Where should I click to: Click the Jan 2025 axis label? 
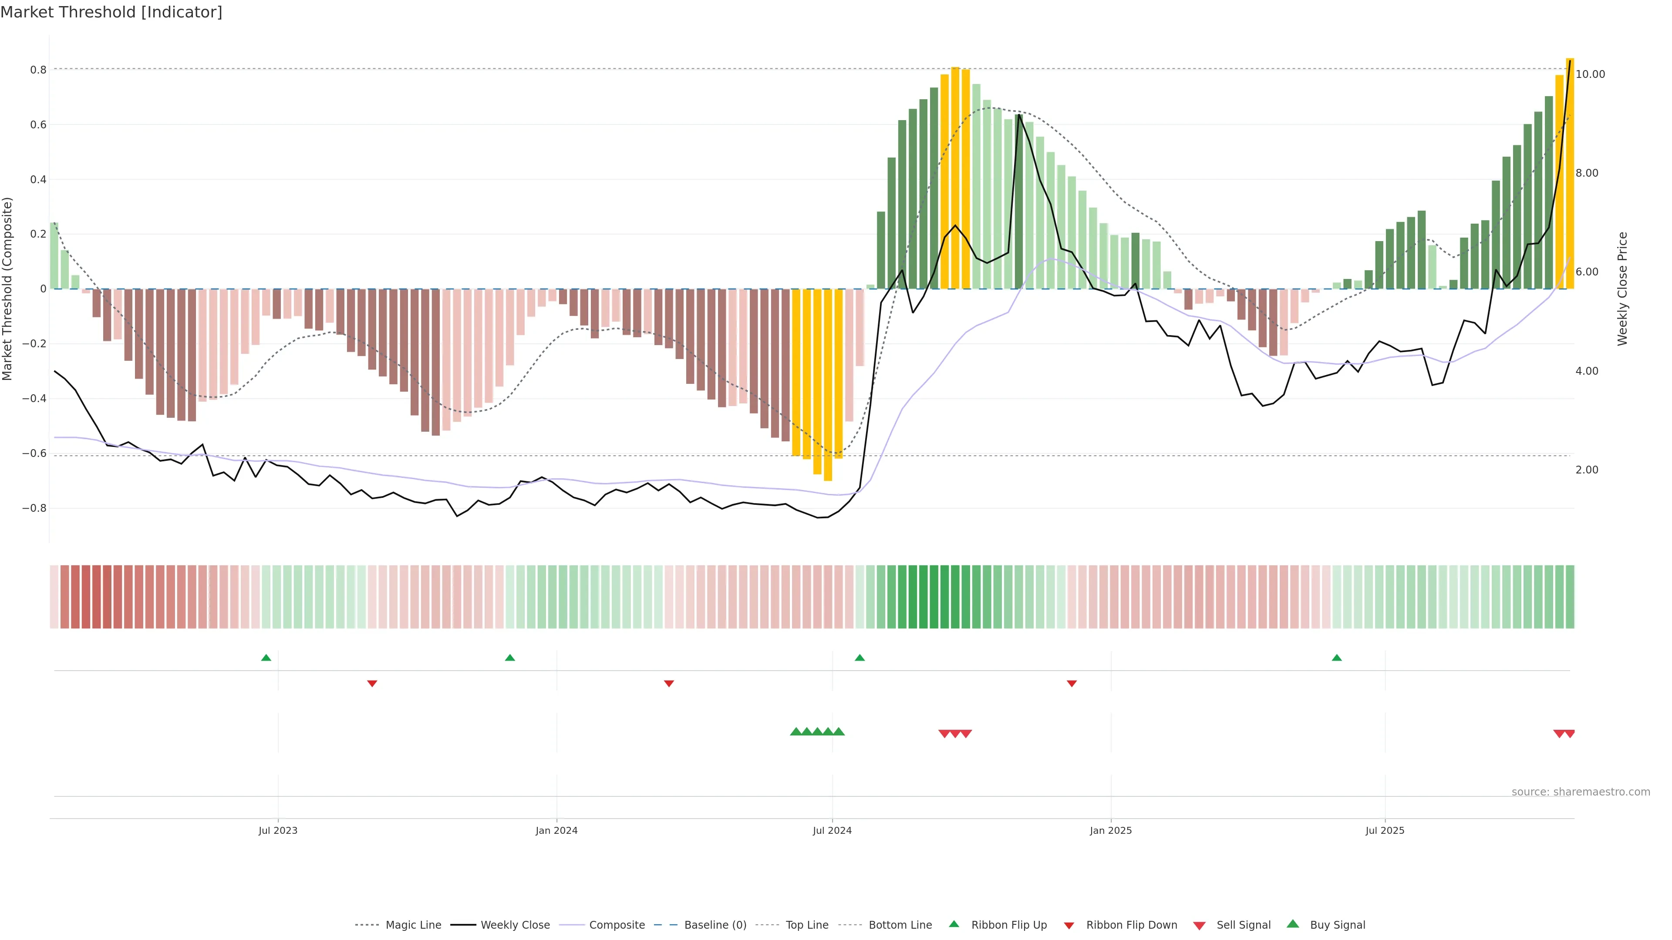coord(1111,830)
